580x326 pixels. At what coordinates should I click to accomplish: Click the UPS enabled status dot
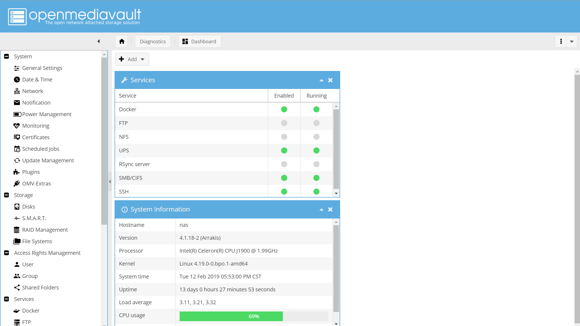coord(284,151)
